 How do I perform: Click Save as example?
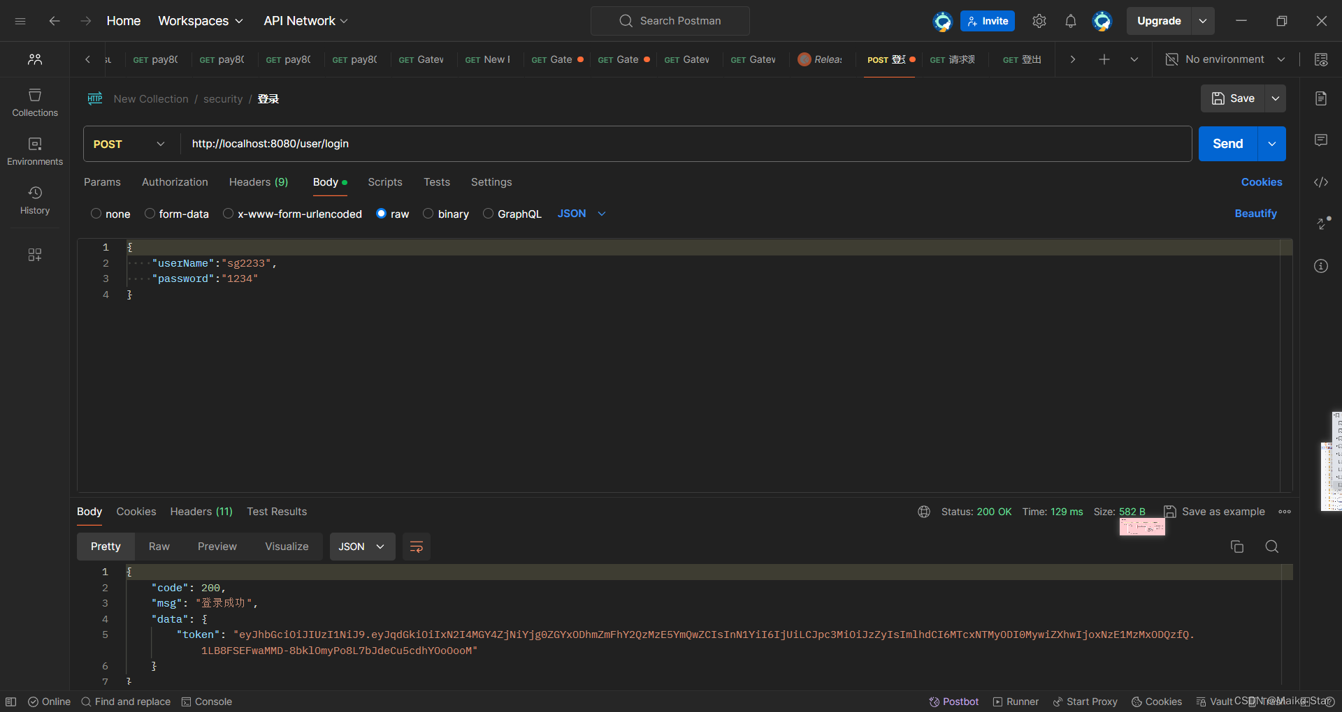pyautogui.click(x=1215, y=512)
